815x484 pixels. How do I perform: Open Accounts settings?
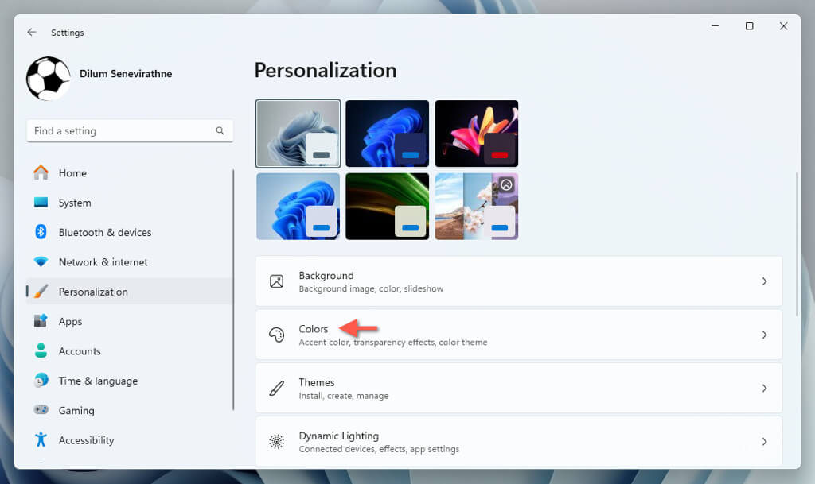click(x=130, y=350)
